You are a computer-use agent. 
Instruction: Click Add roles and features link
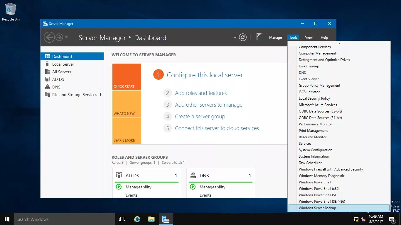click(201, 93)
